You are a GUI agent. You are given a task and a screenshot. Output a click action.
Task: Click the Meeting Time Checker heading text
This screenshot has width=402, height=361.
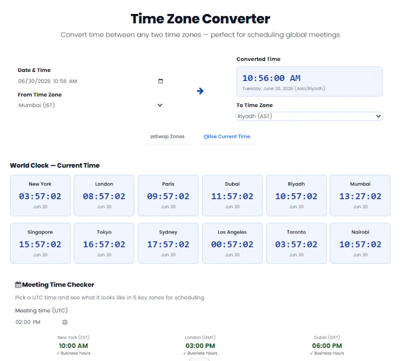coord(58,285)
